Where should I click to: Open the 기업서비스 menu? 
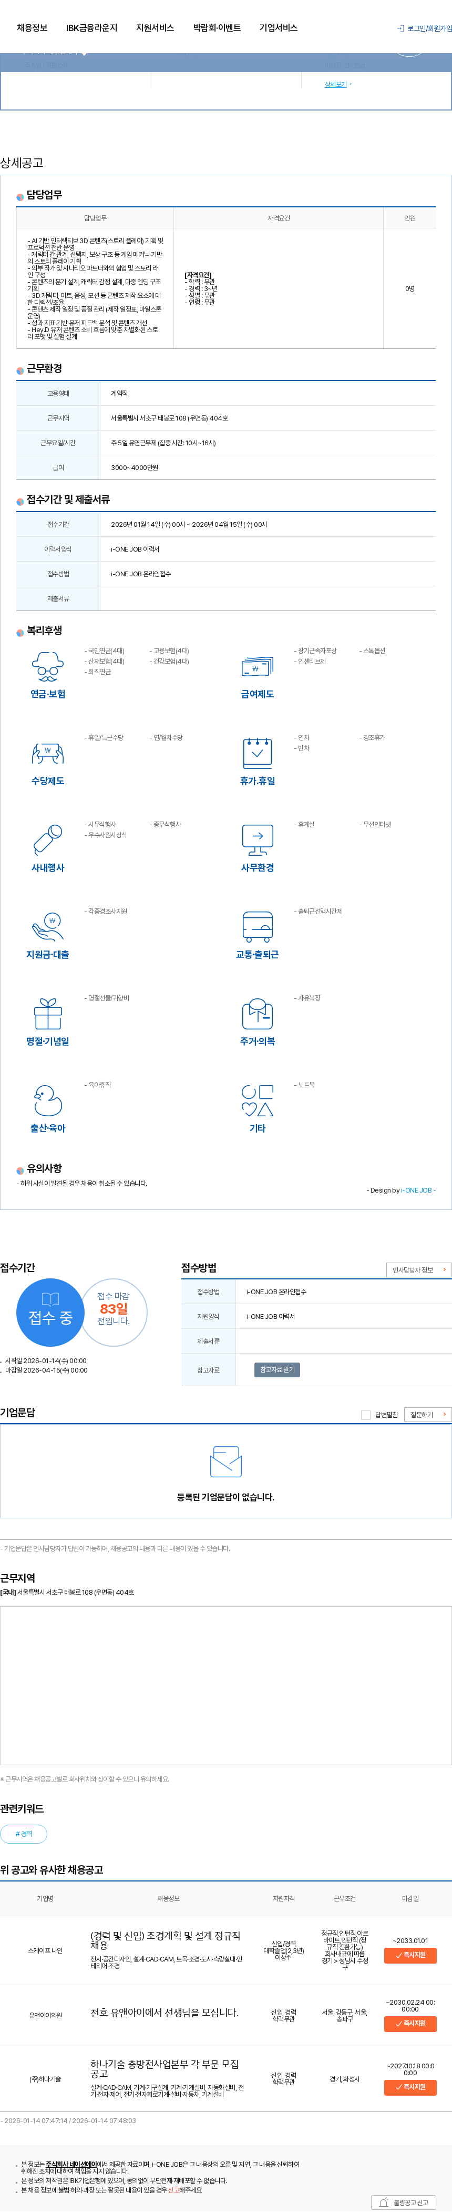click(x=278, y=27)
